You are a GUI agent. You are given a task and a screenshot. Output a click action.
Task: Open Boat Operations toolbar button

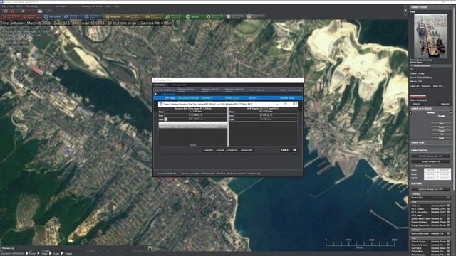[x=154, y=17]
